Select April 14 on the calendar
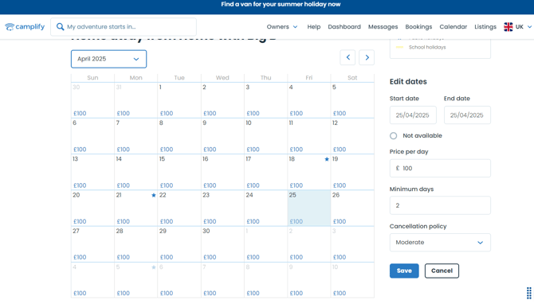Image resolution: width=534 pixels, height=304 pixels. point(135,172)
